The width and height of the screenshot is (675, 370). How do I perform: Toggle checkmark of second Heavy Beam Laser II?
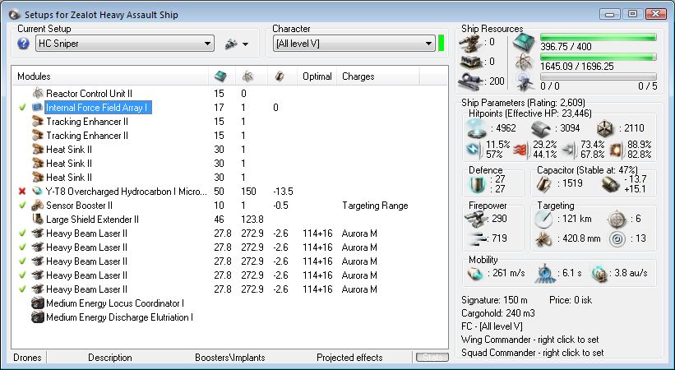click(22, 247)
